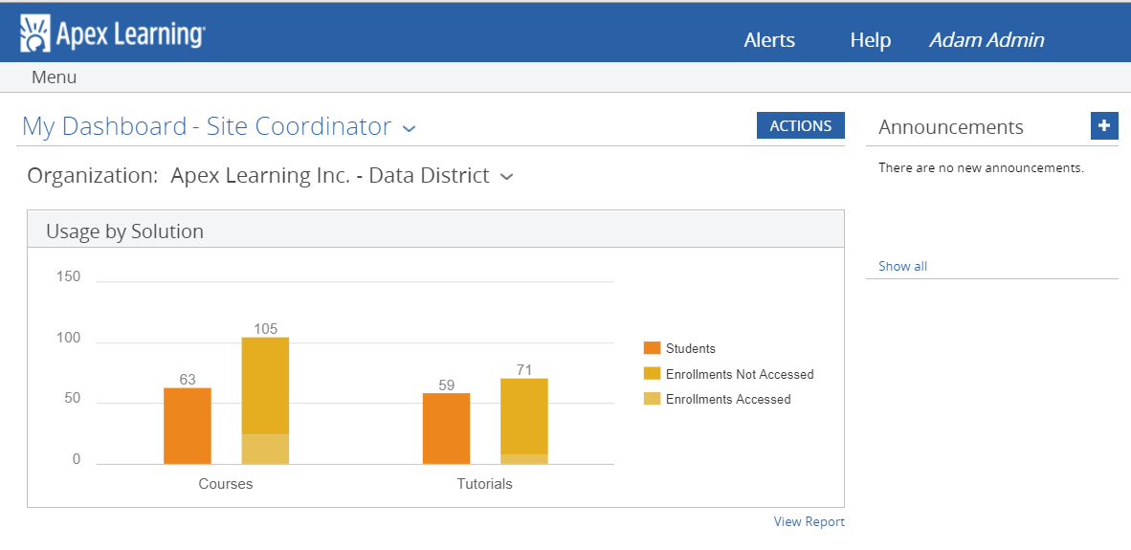The height and width of the screenshot is (550, 1131).
Task: Open the Help menu
Action: [870, 40]
